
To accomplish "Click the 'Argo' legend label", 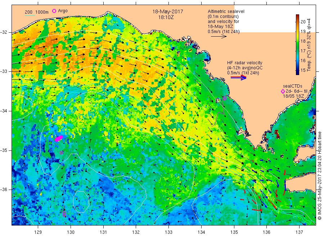I will [63, 11].
